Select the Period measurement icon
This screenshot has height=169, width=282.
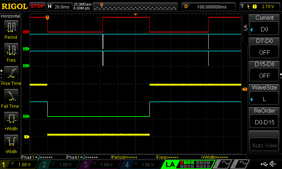[x=11, y=28]
